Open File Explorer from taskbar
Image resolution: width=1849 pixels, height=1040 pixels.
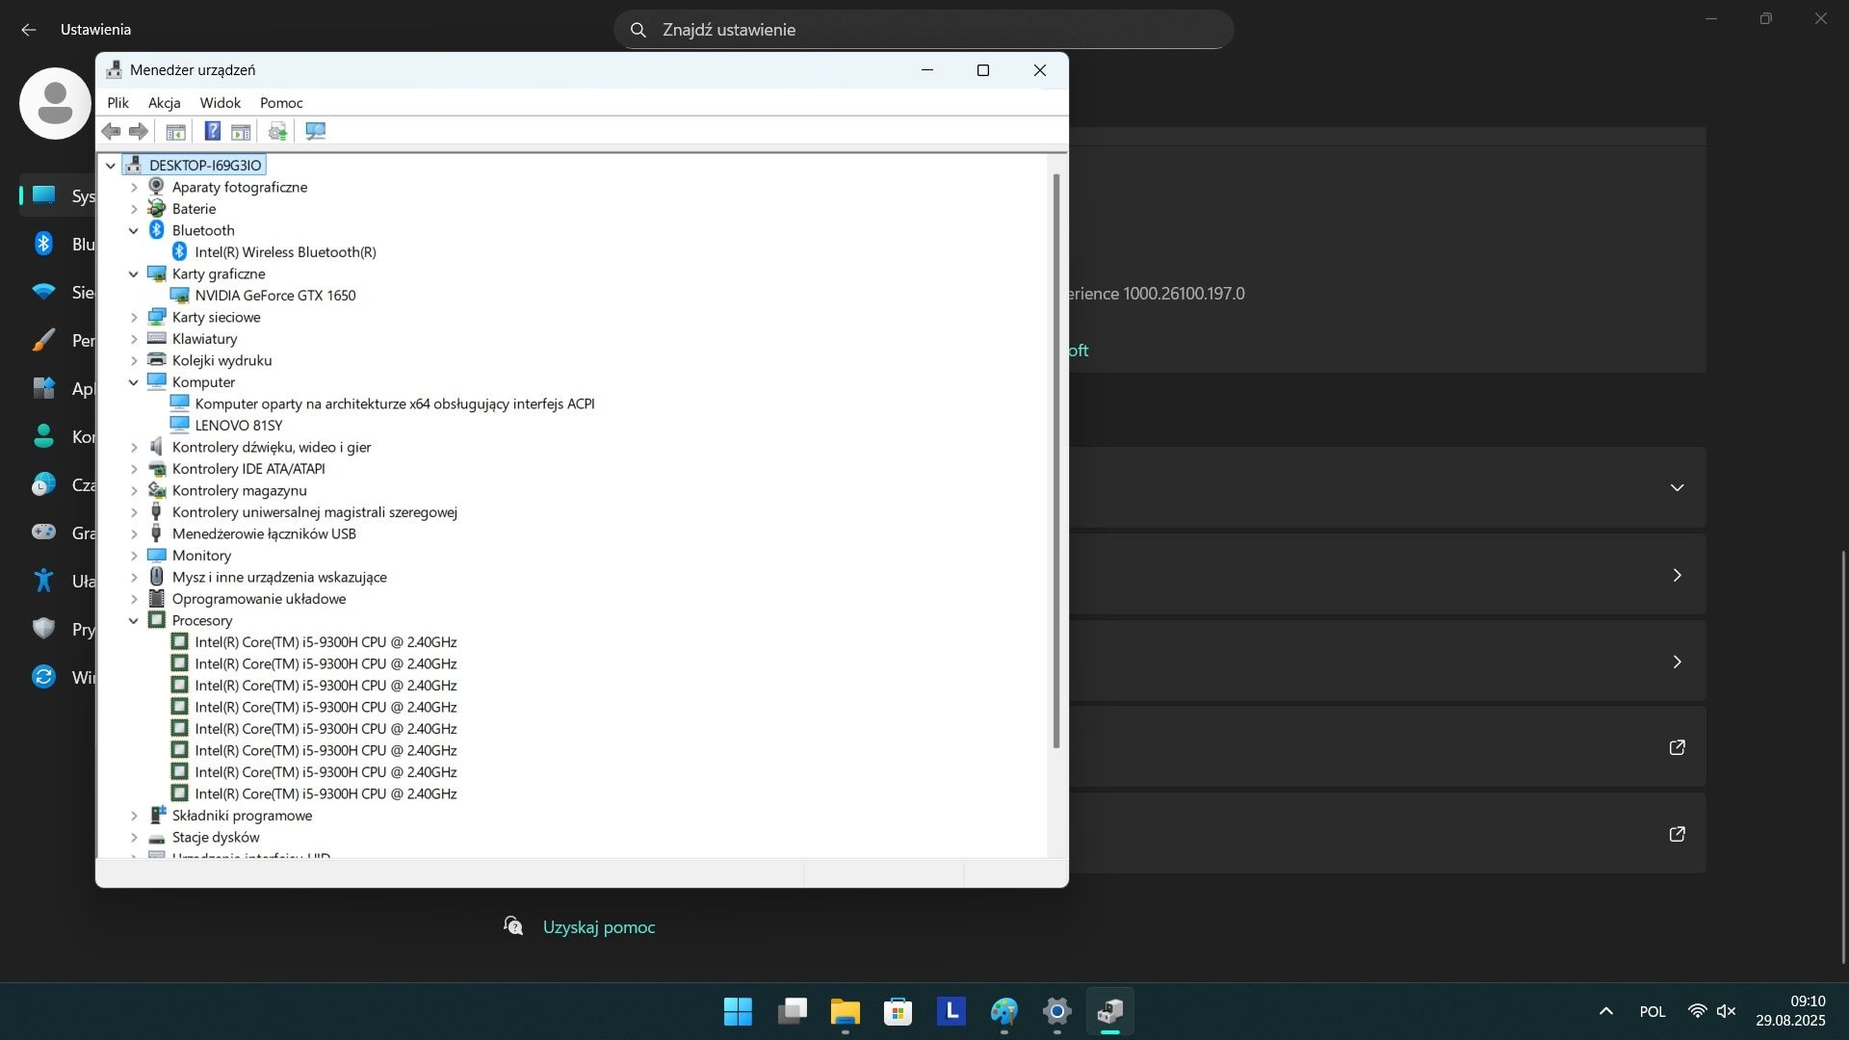pos(845,1011)
